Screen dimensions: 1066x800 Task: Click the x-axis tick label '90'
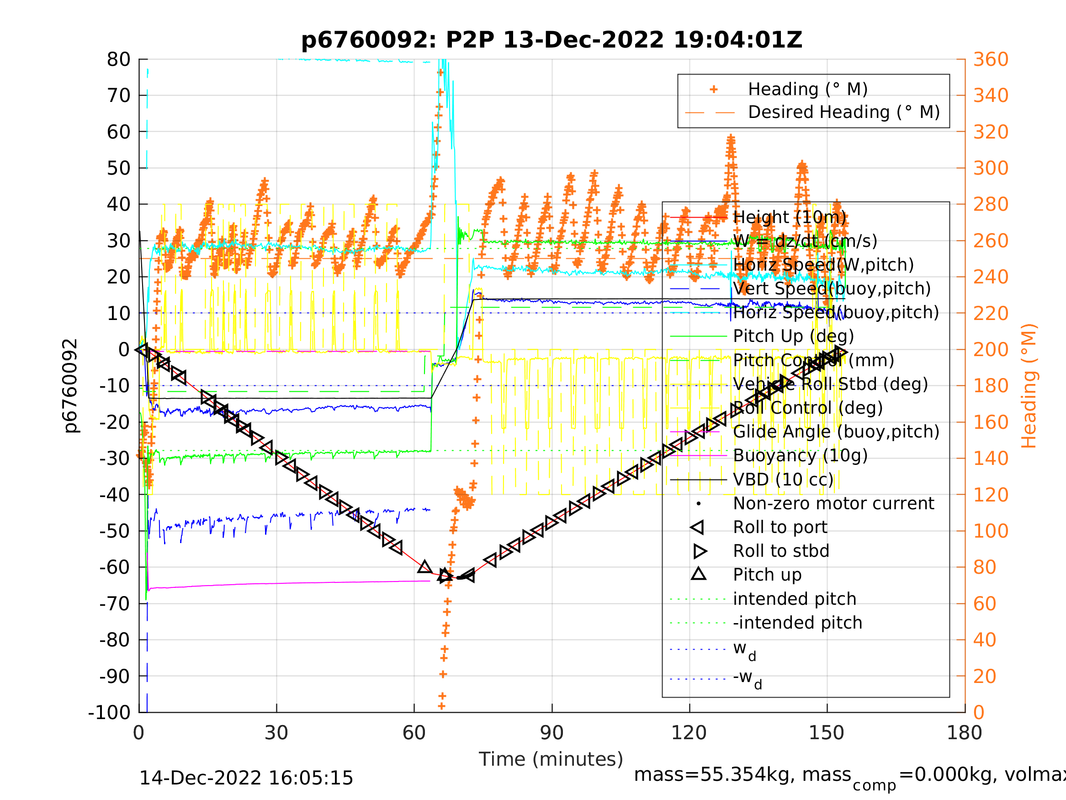pos(552,733)
